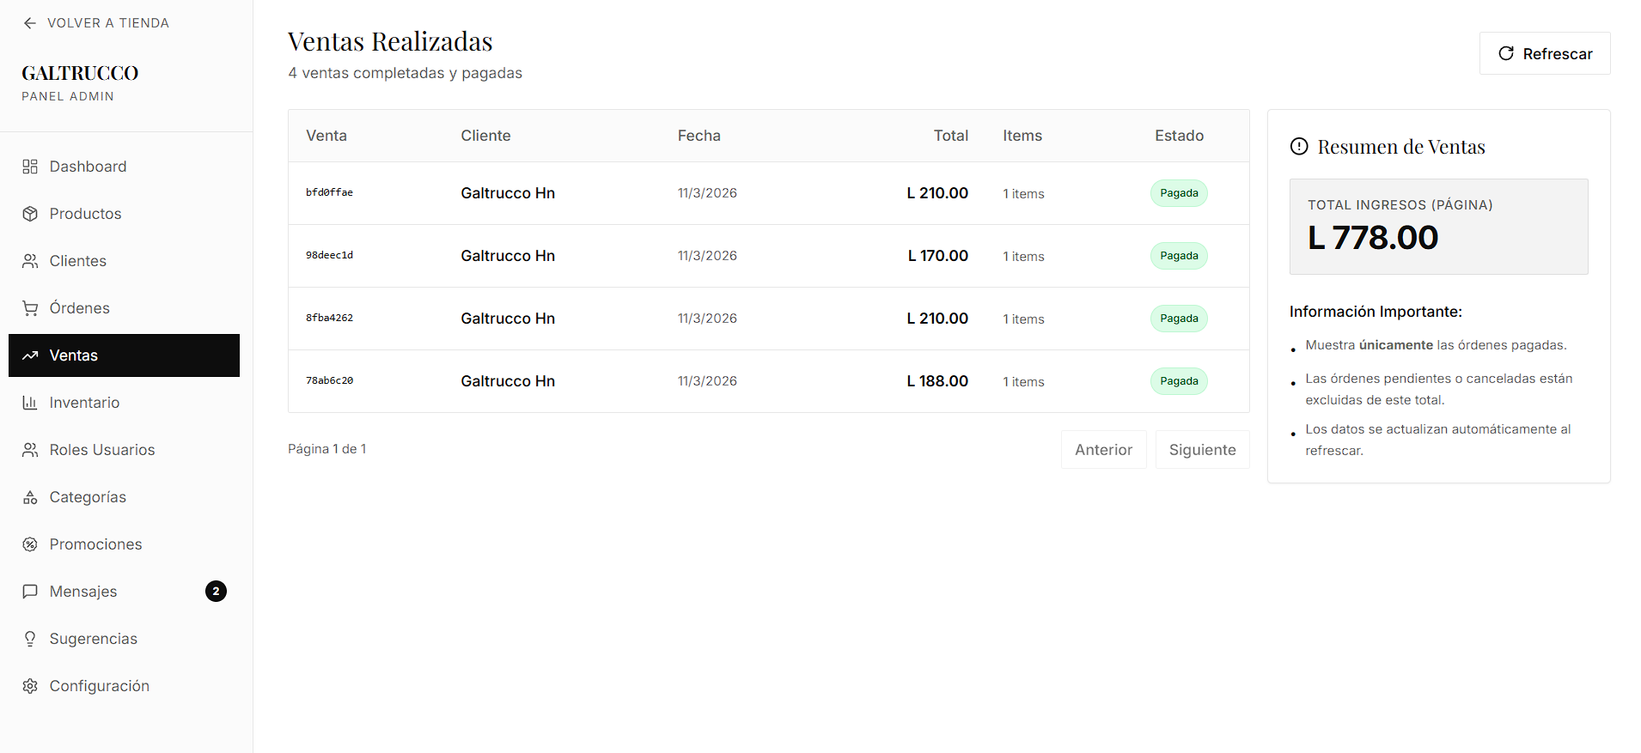The height and width of the screenshot is (753, 1641).
Task: Click the Categorías shapes icon
Action: [x=30, y=497]
